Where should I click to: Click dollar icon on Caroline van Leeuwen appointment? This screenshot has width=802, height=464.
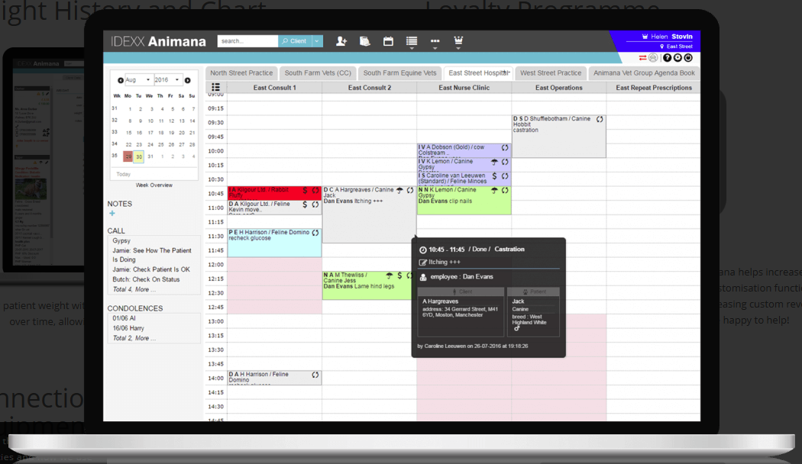494,176
